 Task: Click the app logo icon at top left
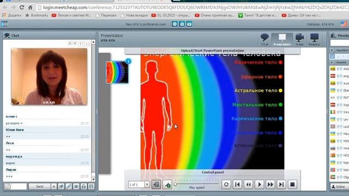(x=4, y=24)
